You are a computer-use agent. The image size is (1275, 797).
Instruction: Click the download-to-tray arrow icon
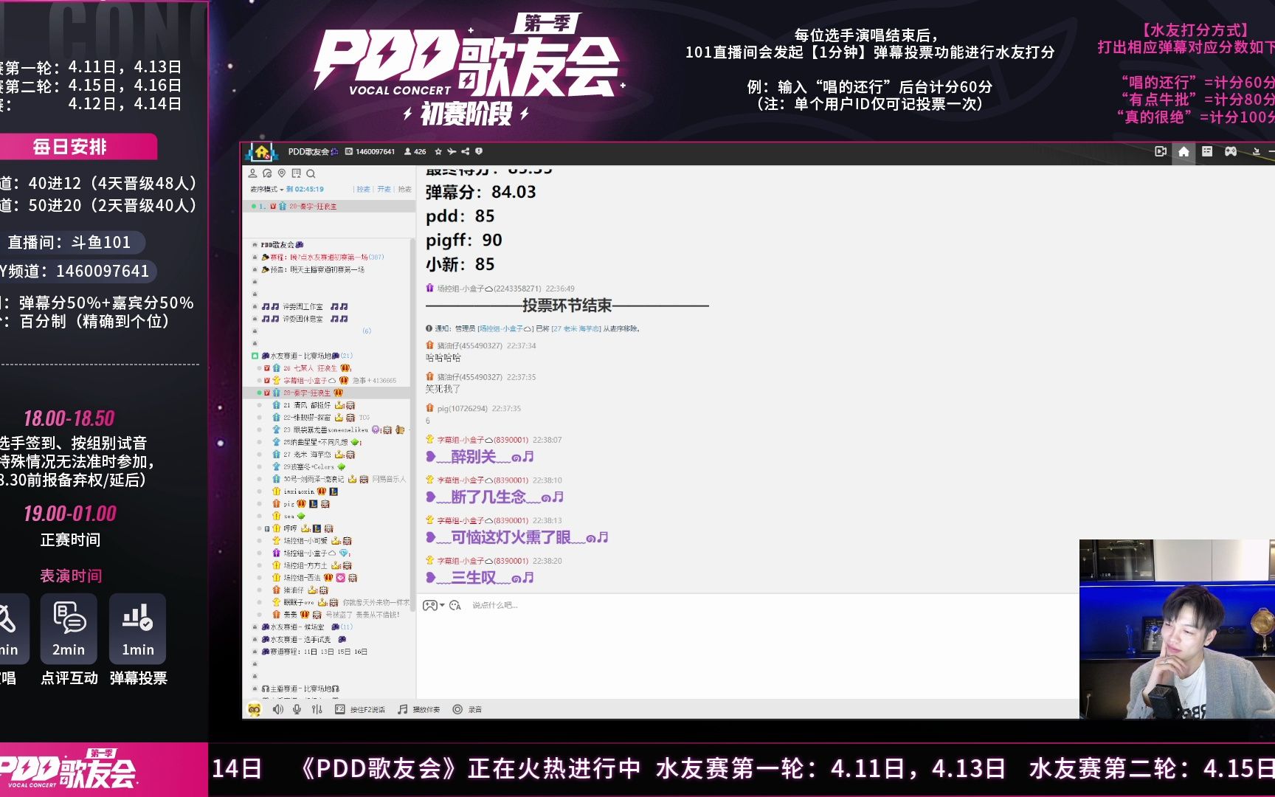pyautogui.click(x=1256, y=151)
